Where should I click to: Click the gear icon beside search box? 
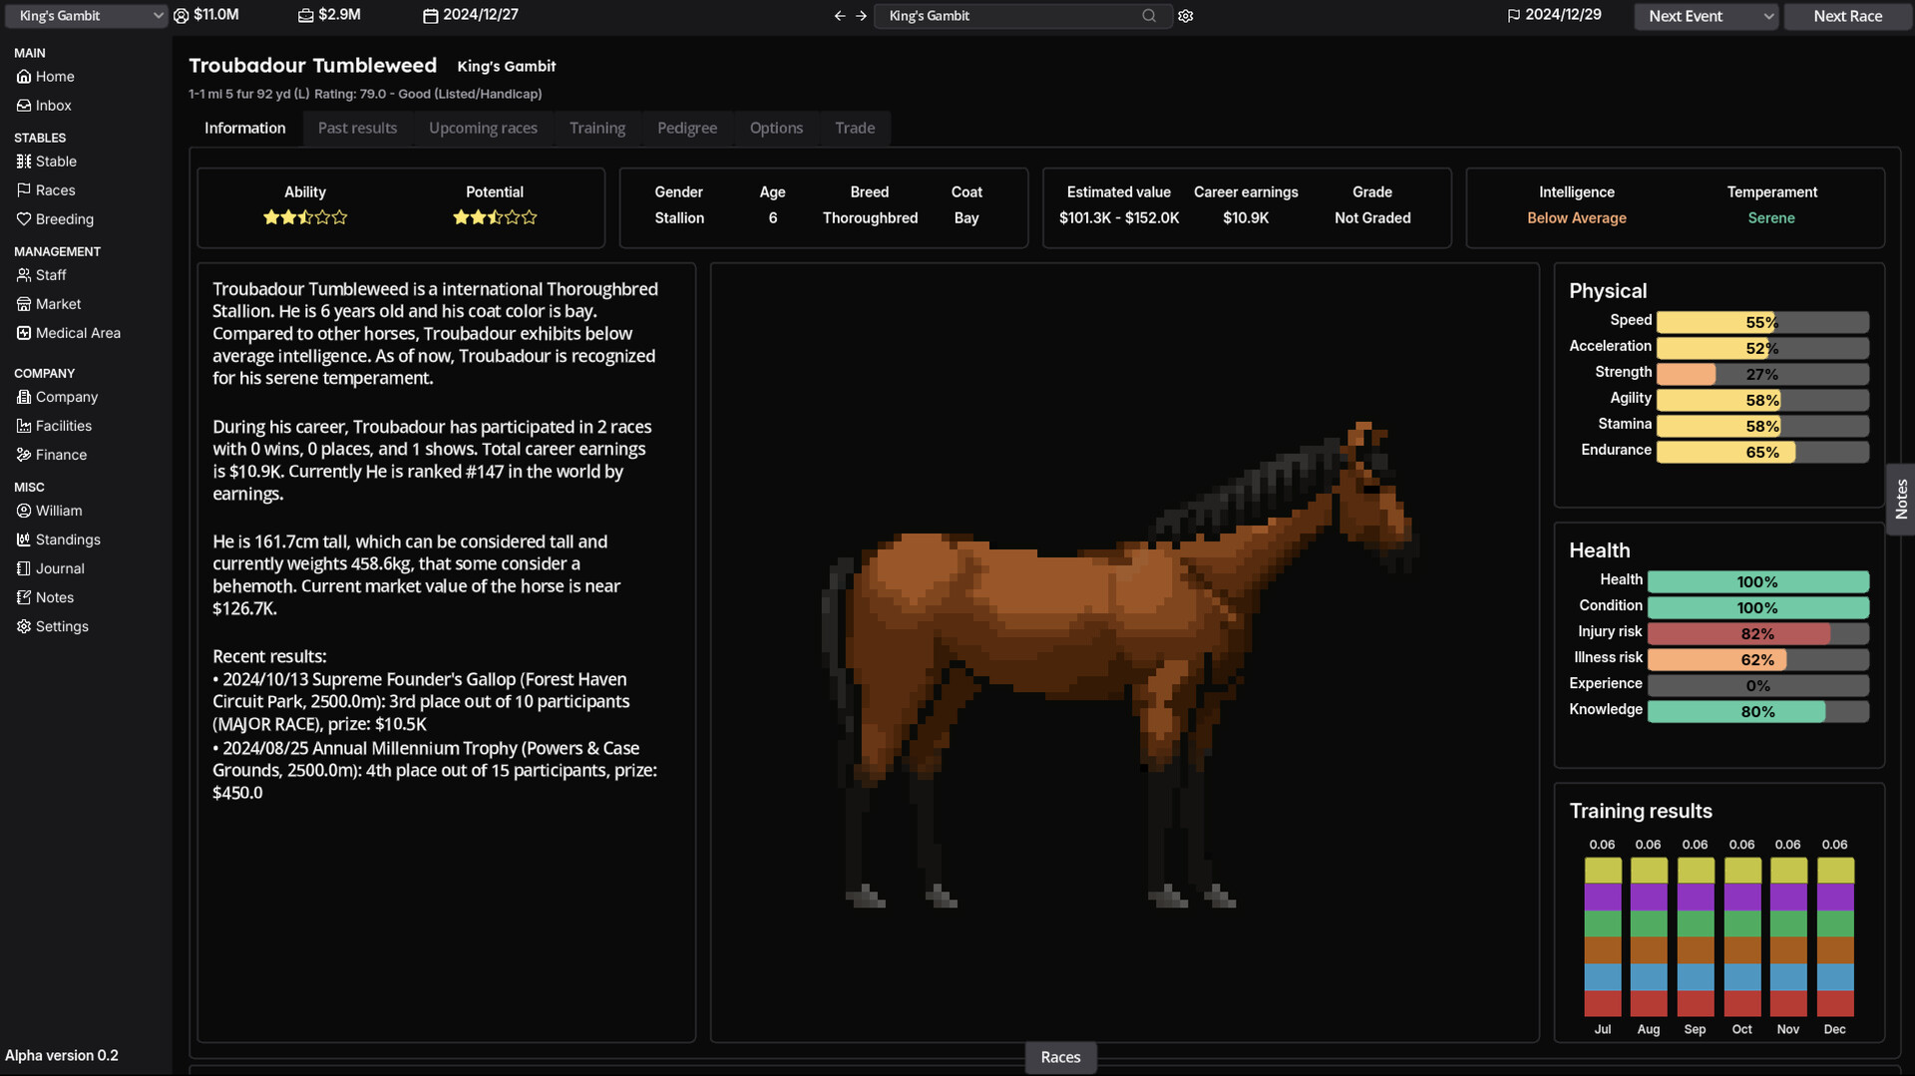pyautogui.click(x=1185, y=16)
